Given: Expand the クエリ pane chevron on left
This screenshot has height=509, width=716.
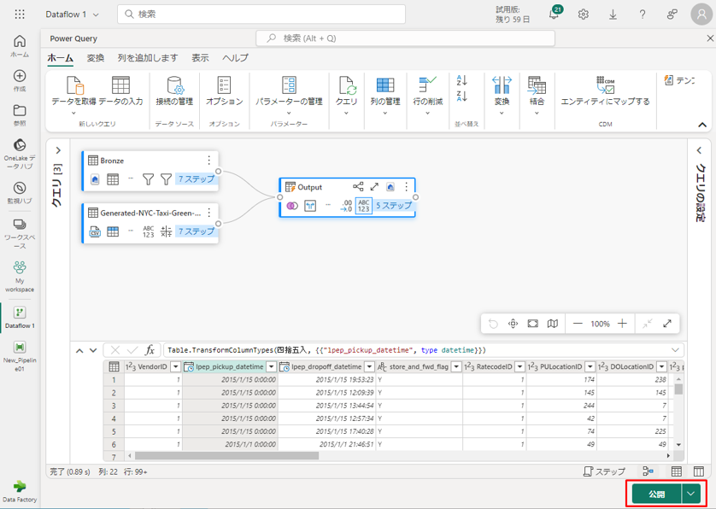Looking at the screenshot, I should tap(57, 151).
